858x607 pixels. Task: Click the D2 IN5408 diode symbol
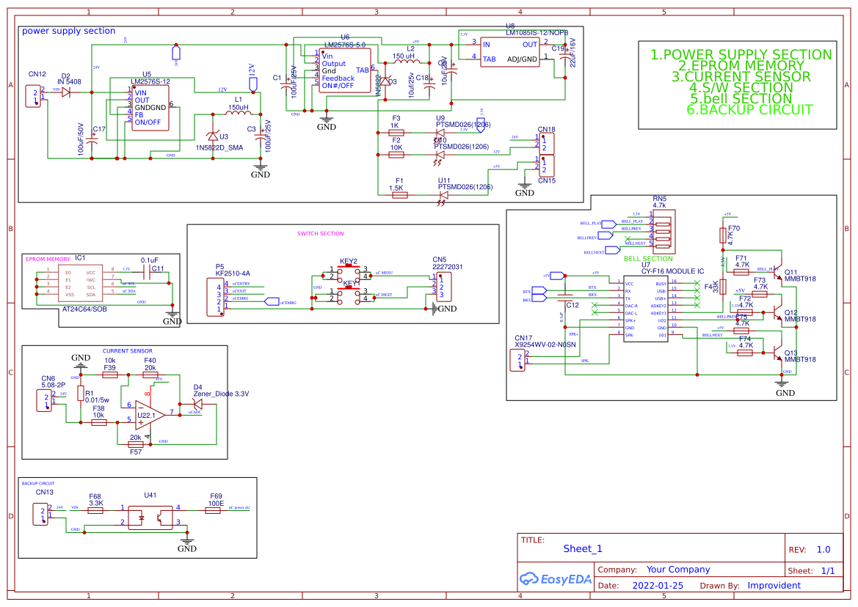tap(67, 92)
